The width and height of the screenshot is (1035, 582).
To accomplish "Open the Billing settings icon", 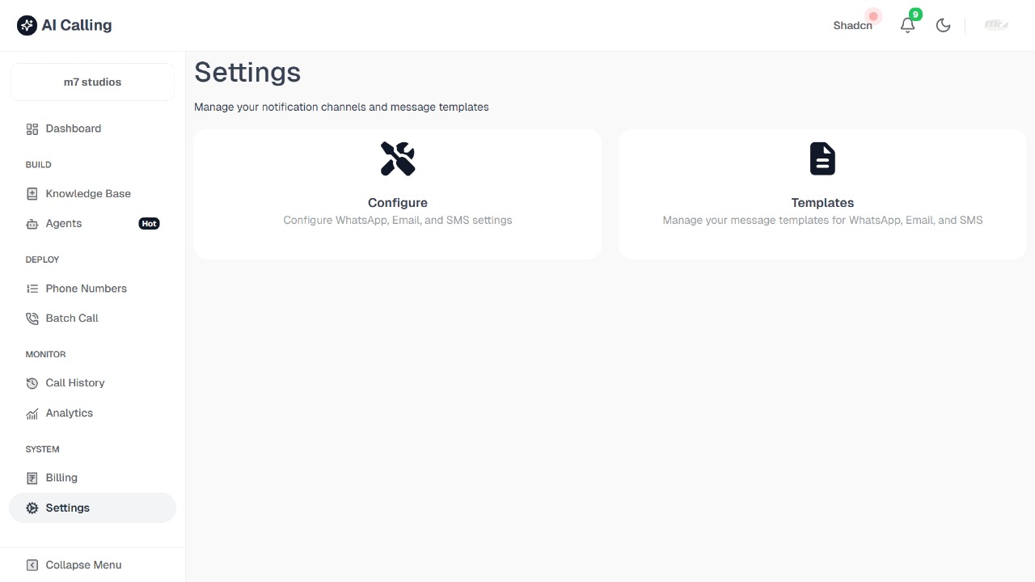I will tap(32, 478).
